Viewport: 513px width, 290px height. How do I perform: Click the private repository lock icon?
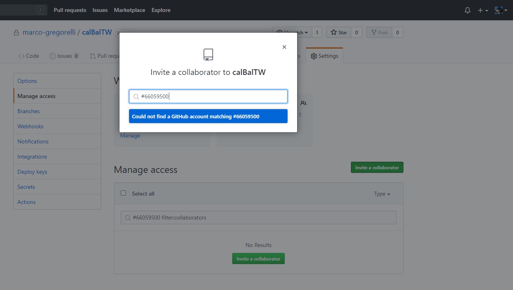pyautogui.click(x=16, y=33)
